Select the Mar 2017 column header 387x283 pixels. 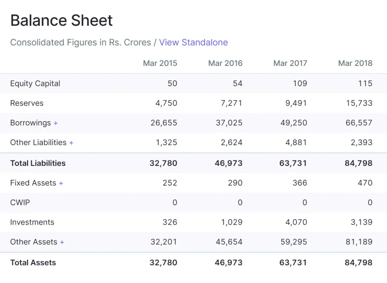290,63
